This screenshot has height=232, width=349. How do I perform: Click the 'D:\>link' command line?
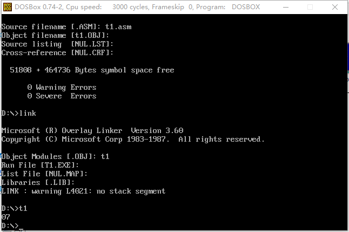tap(19, 113)
